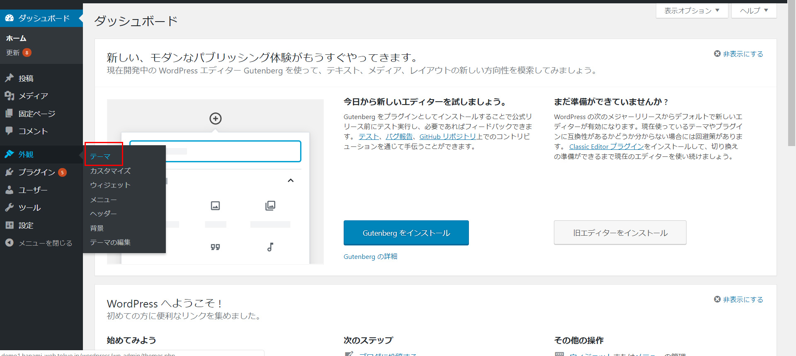Open the ヘルプ dropdown tab
The image size is (796, 356).
[754, 11]
